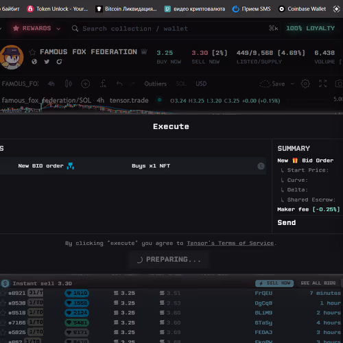
Task: Open the chart indicators fx icon
Action: pyautogui.click(x=103, y=84)
